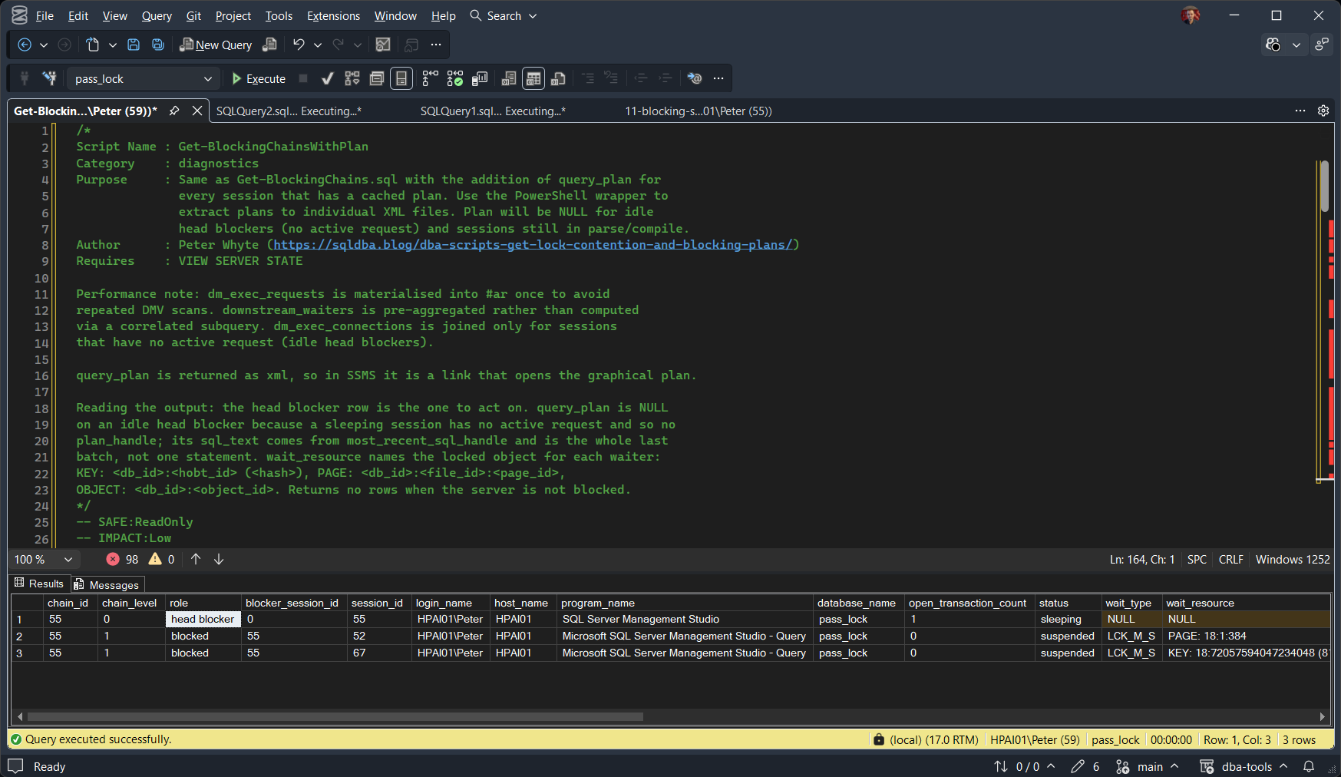
Task: Click the wait_resource column header
Action: point(1246,603)
